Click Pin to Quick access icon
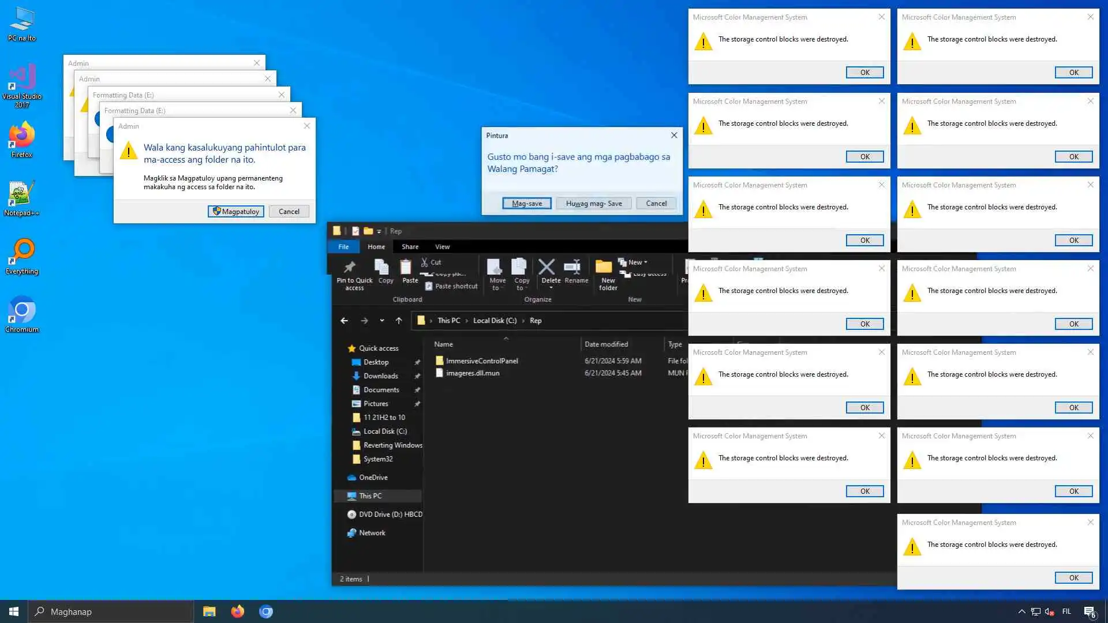Viewport: 1108px width, 623px height. click(350, 268)
